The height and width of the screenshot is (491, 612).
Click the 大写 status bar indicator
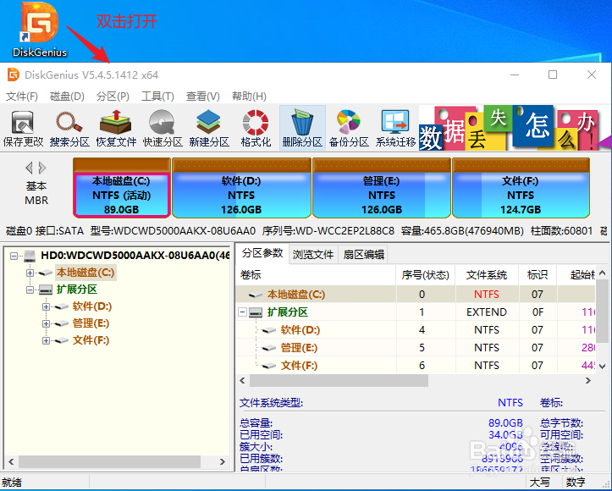tap(540, 483)
